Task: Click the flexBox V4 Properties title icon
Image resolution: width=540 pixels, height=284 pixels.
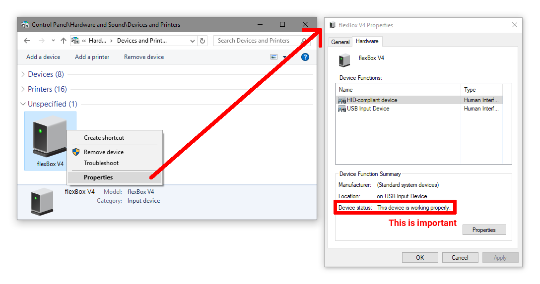Action: (333, 25)
